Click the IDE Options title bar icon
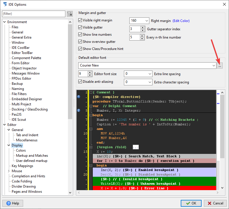 click(5, 4)
